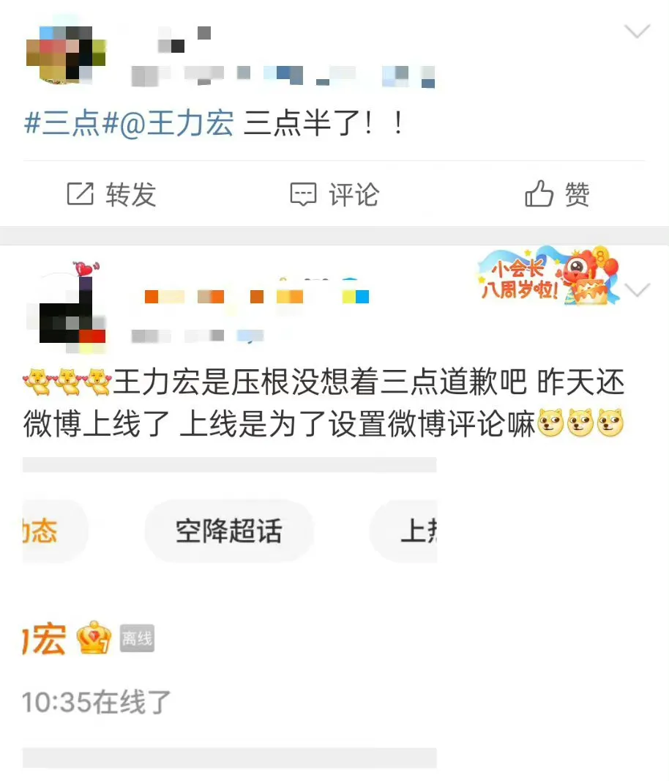Tap the thumbs-up like (赞) icon
Screen dimensions: 669x781
[539, 193]
